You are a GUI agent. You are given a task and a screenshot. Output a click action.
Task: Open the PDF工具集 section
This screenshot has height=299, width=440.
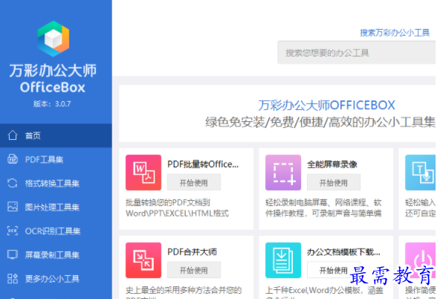tap(56, 159)
